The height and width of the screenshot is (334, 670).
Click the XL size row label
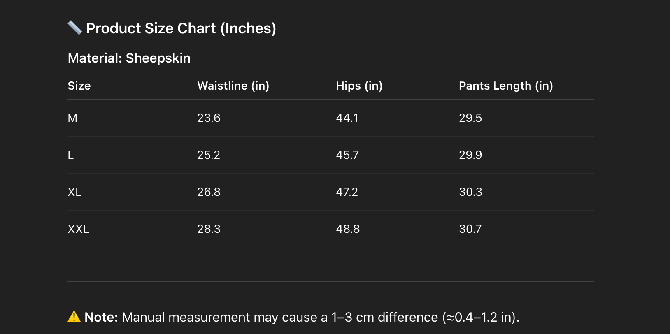[x=74, y=192]
